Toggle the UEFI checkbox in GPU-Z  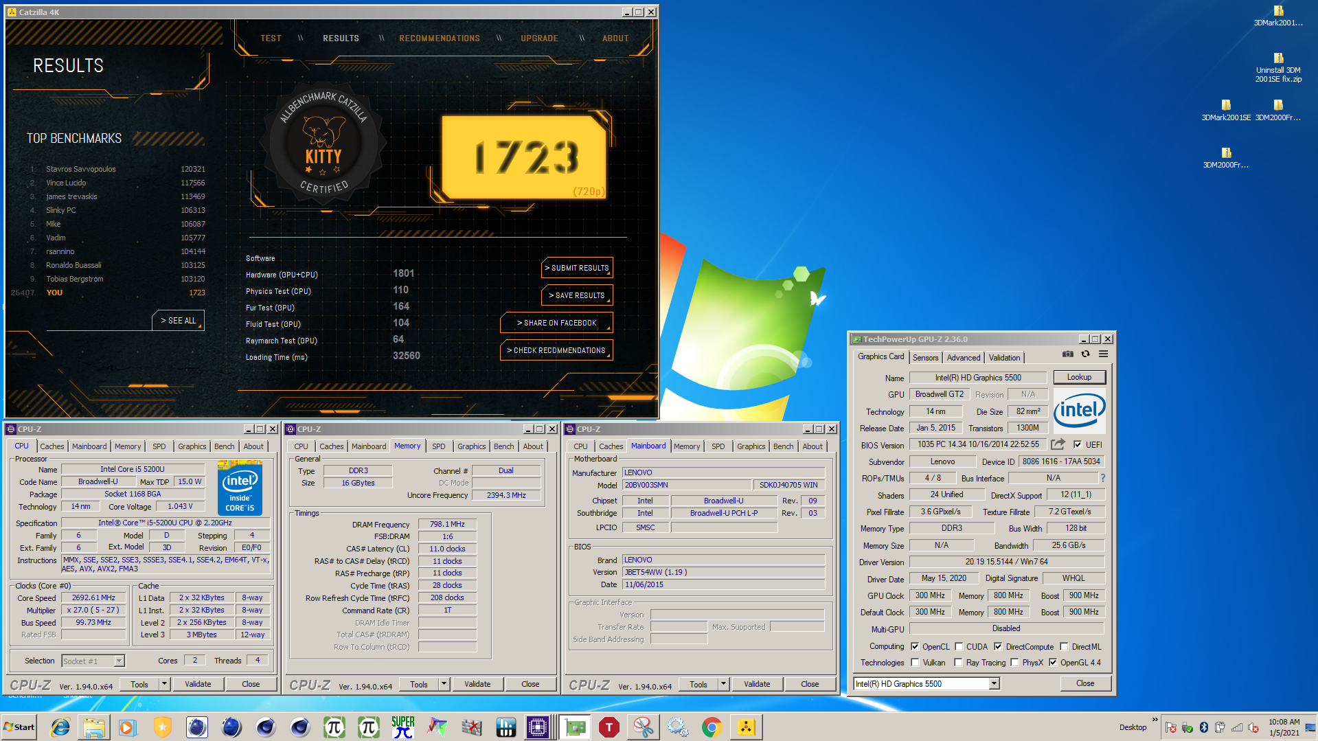[1078, 444]
